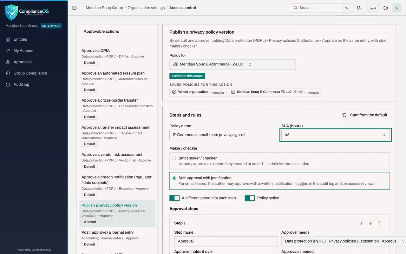Image resolution: width=406 pixels, height=254 pixels.
Task: Click the Audit log history icon
Action: pos(8,84)
